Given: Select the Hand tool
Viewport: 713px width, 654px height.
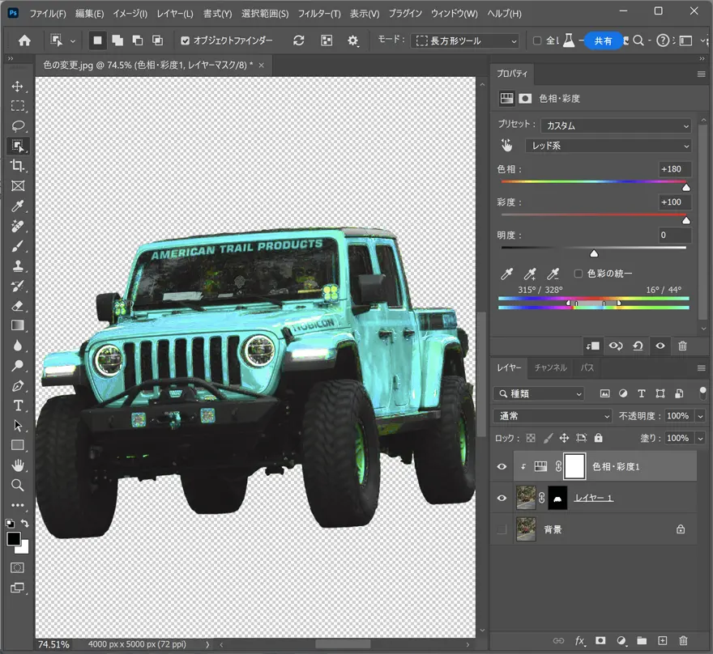Looking at the screenshot, I should pos(18,465).
